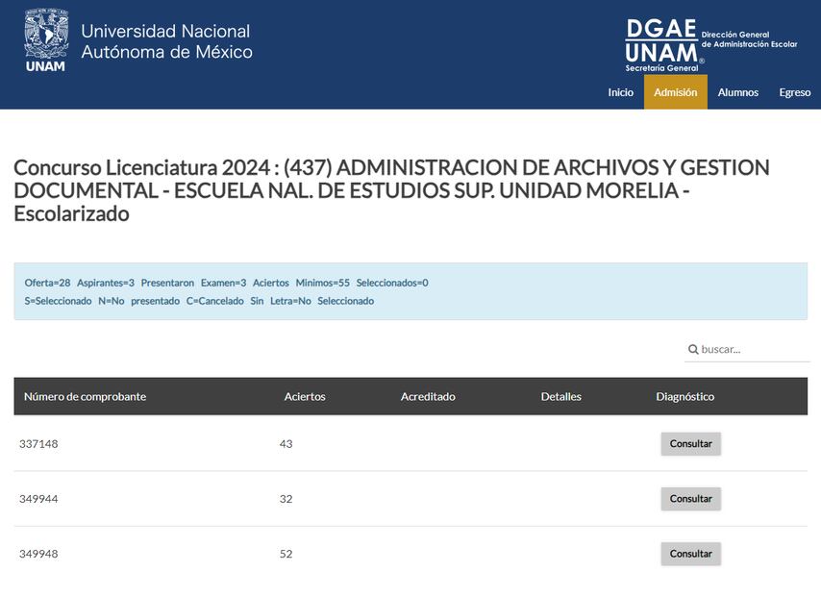Click the search magnifier icon
The width and height of the screenshot is (821, 596).
[x=693, y=349]
